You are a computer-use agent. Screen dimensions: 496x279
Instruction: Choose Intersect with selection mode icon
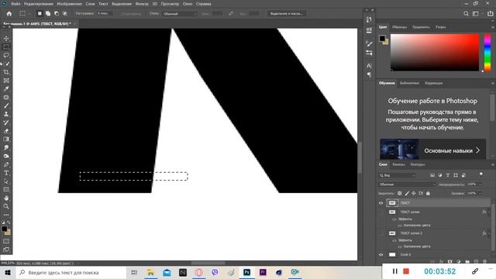click(x=65, y=14)
